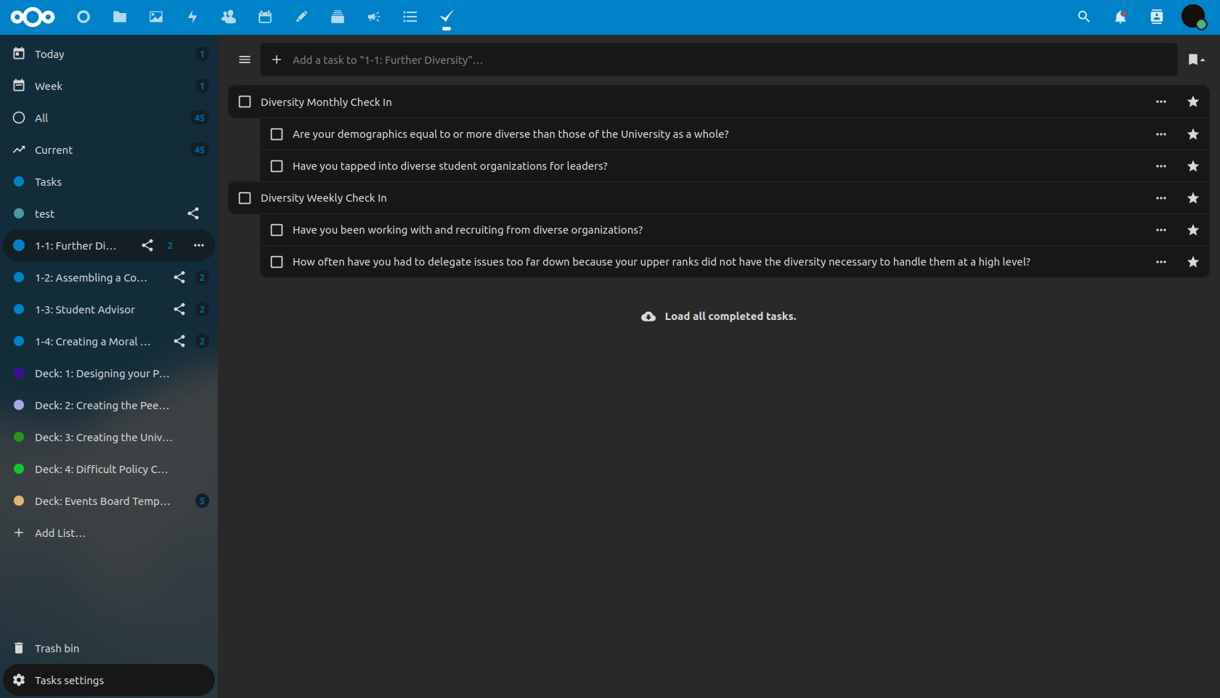
Task: Open actions menu for 1-1: Further Diversity list
Action: point(199,245)
